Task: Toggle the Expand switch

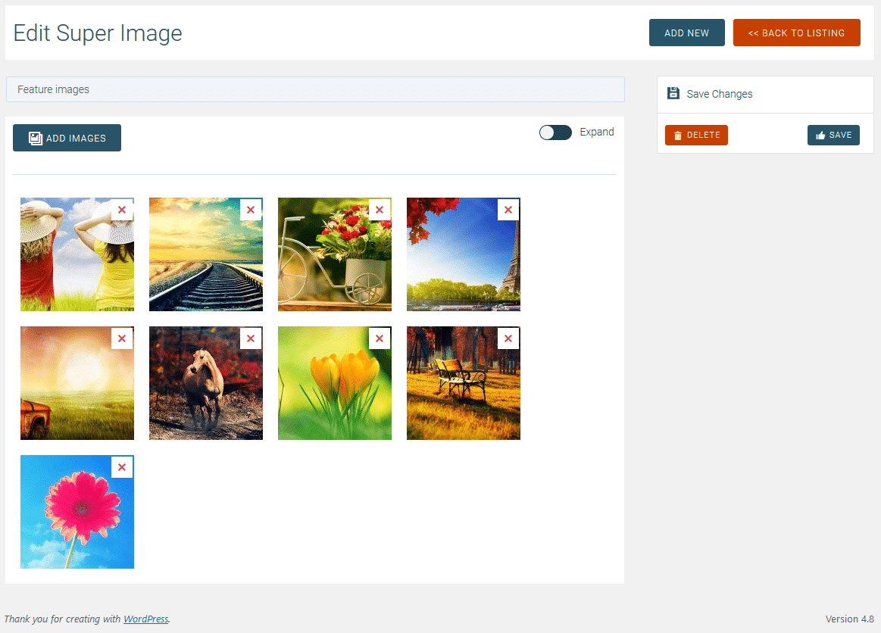Action: [555, 132]
